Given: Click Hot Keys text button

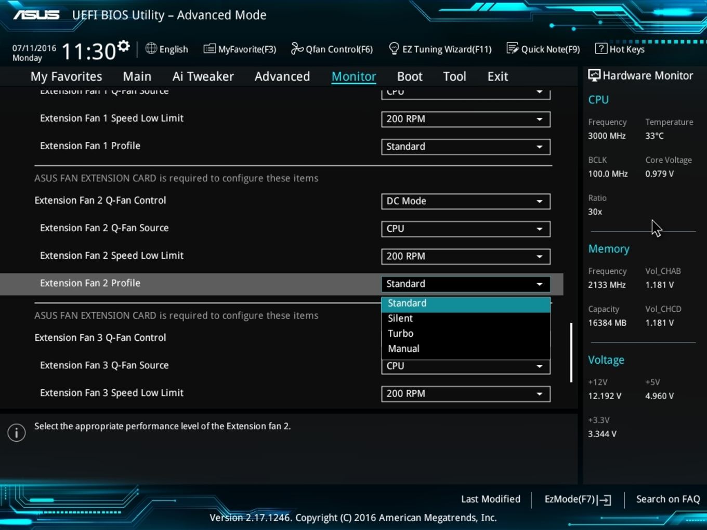Looking at the screenshot, I should click(627, 49).
